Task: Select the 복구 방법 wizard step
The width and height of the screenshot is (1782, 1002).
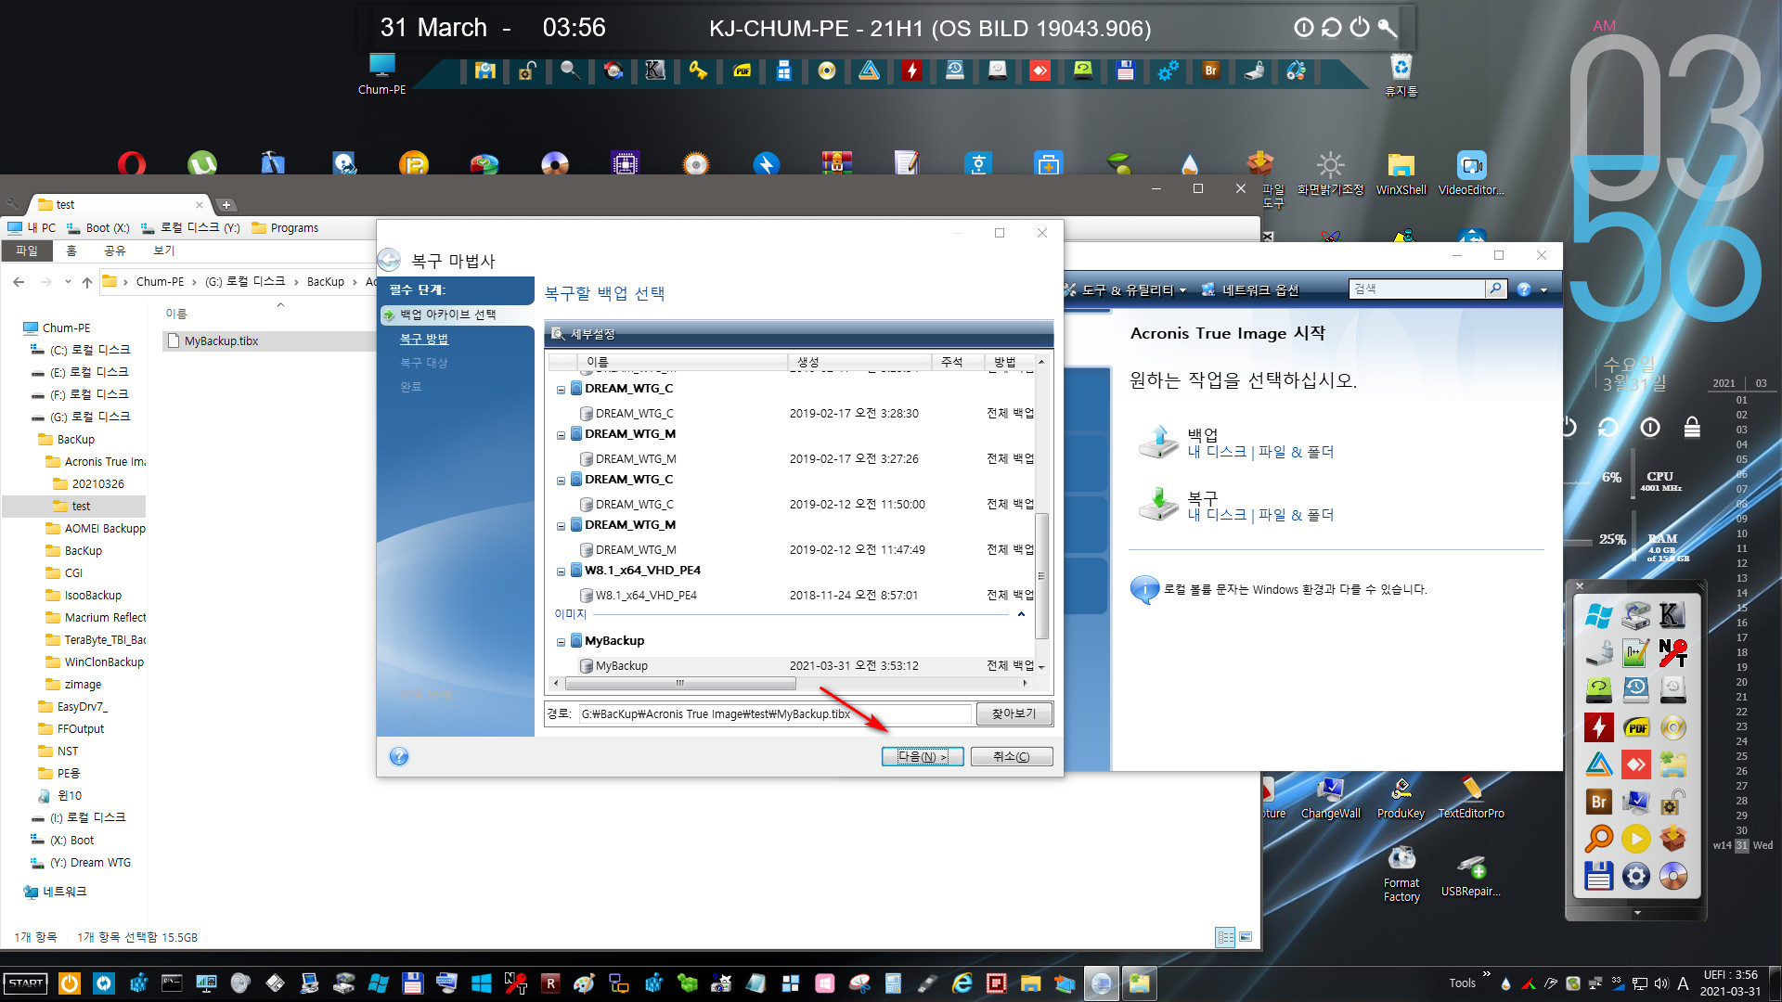Action: pyautogui.click(x=424, y=339)
